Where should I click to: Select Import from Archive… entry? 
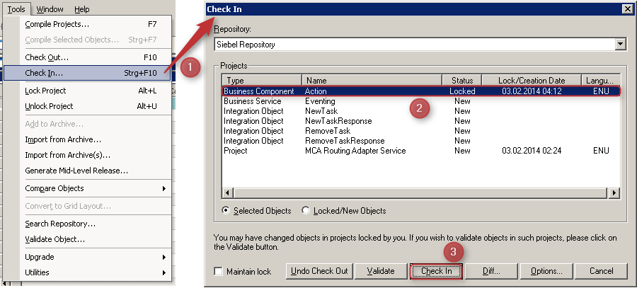coord(87,139)
